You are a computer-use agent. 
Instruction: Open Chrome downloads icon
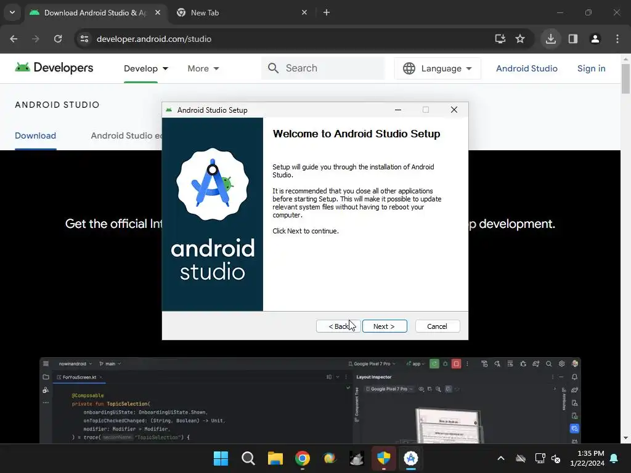[x=551, y=39]
